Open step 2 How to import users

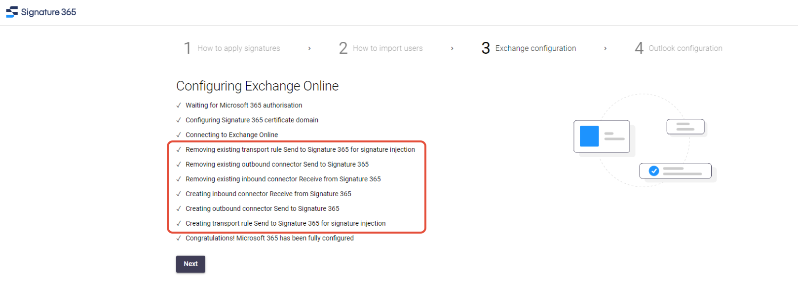pos(380,48)
